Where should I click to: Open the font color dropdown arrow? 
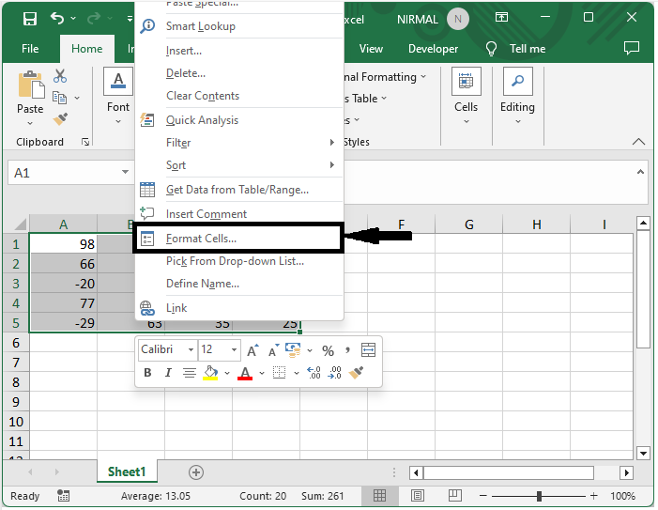tap(262, 373)
